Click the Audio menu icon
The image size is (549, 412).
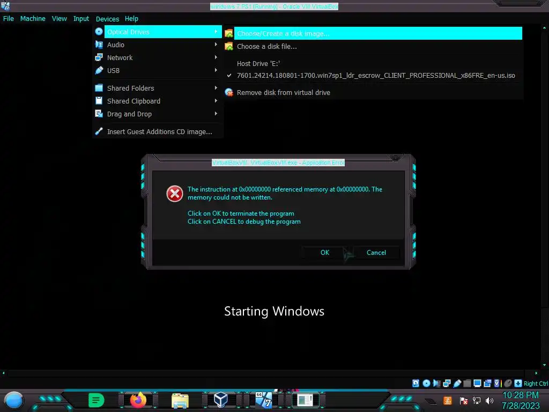99,45
